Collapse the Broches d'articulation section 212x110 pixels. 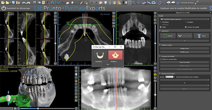click(160, 73)
